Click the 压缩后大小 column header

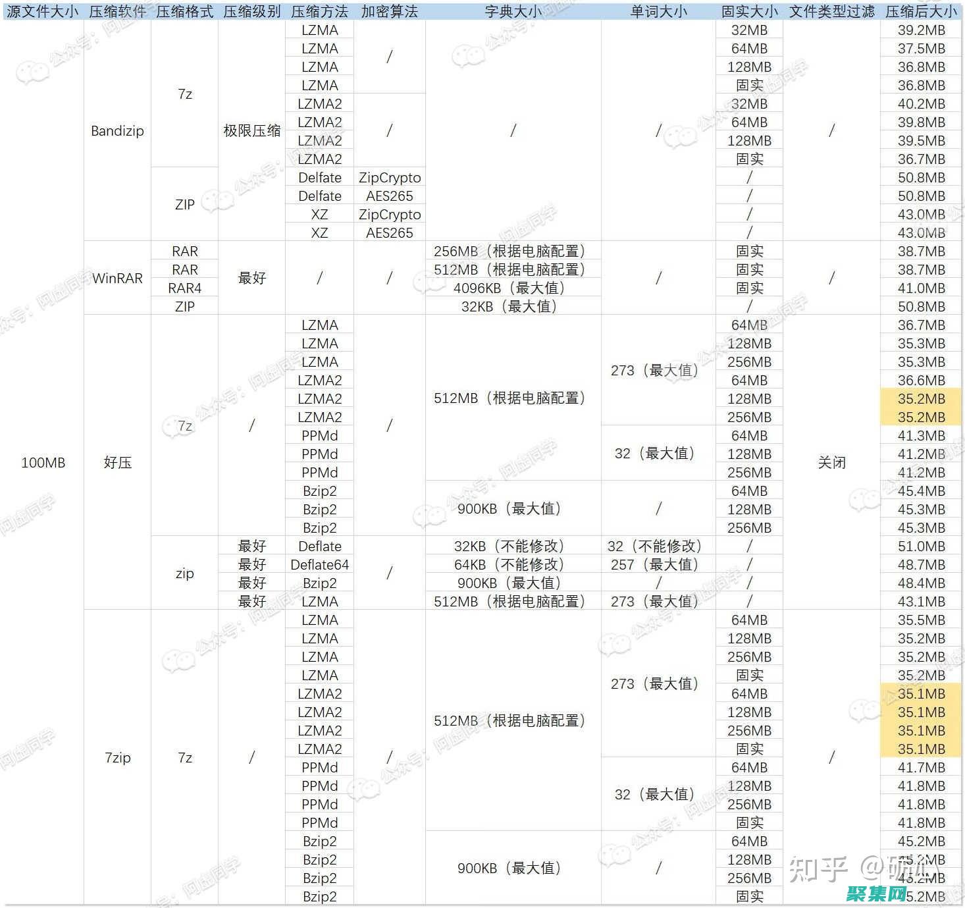point(921,11)
